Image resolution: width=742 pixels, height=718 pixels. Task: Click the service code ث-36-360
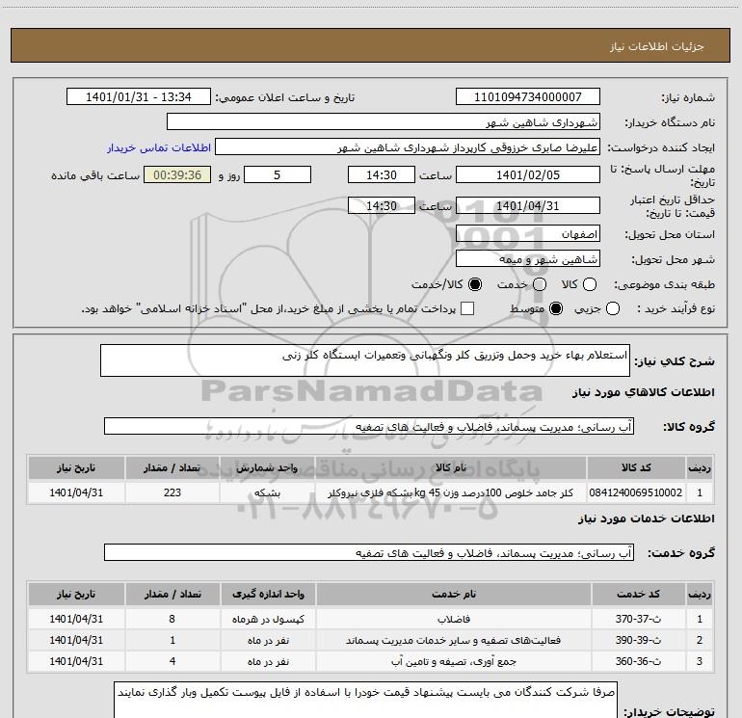click(x=638, y=661)
